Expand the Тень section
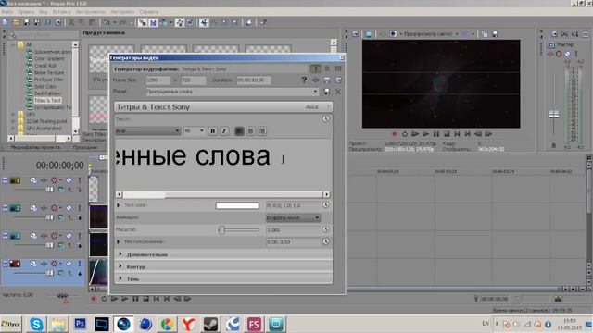This screenshot has width=593, height=333. point(120,278)
